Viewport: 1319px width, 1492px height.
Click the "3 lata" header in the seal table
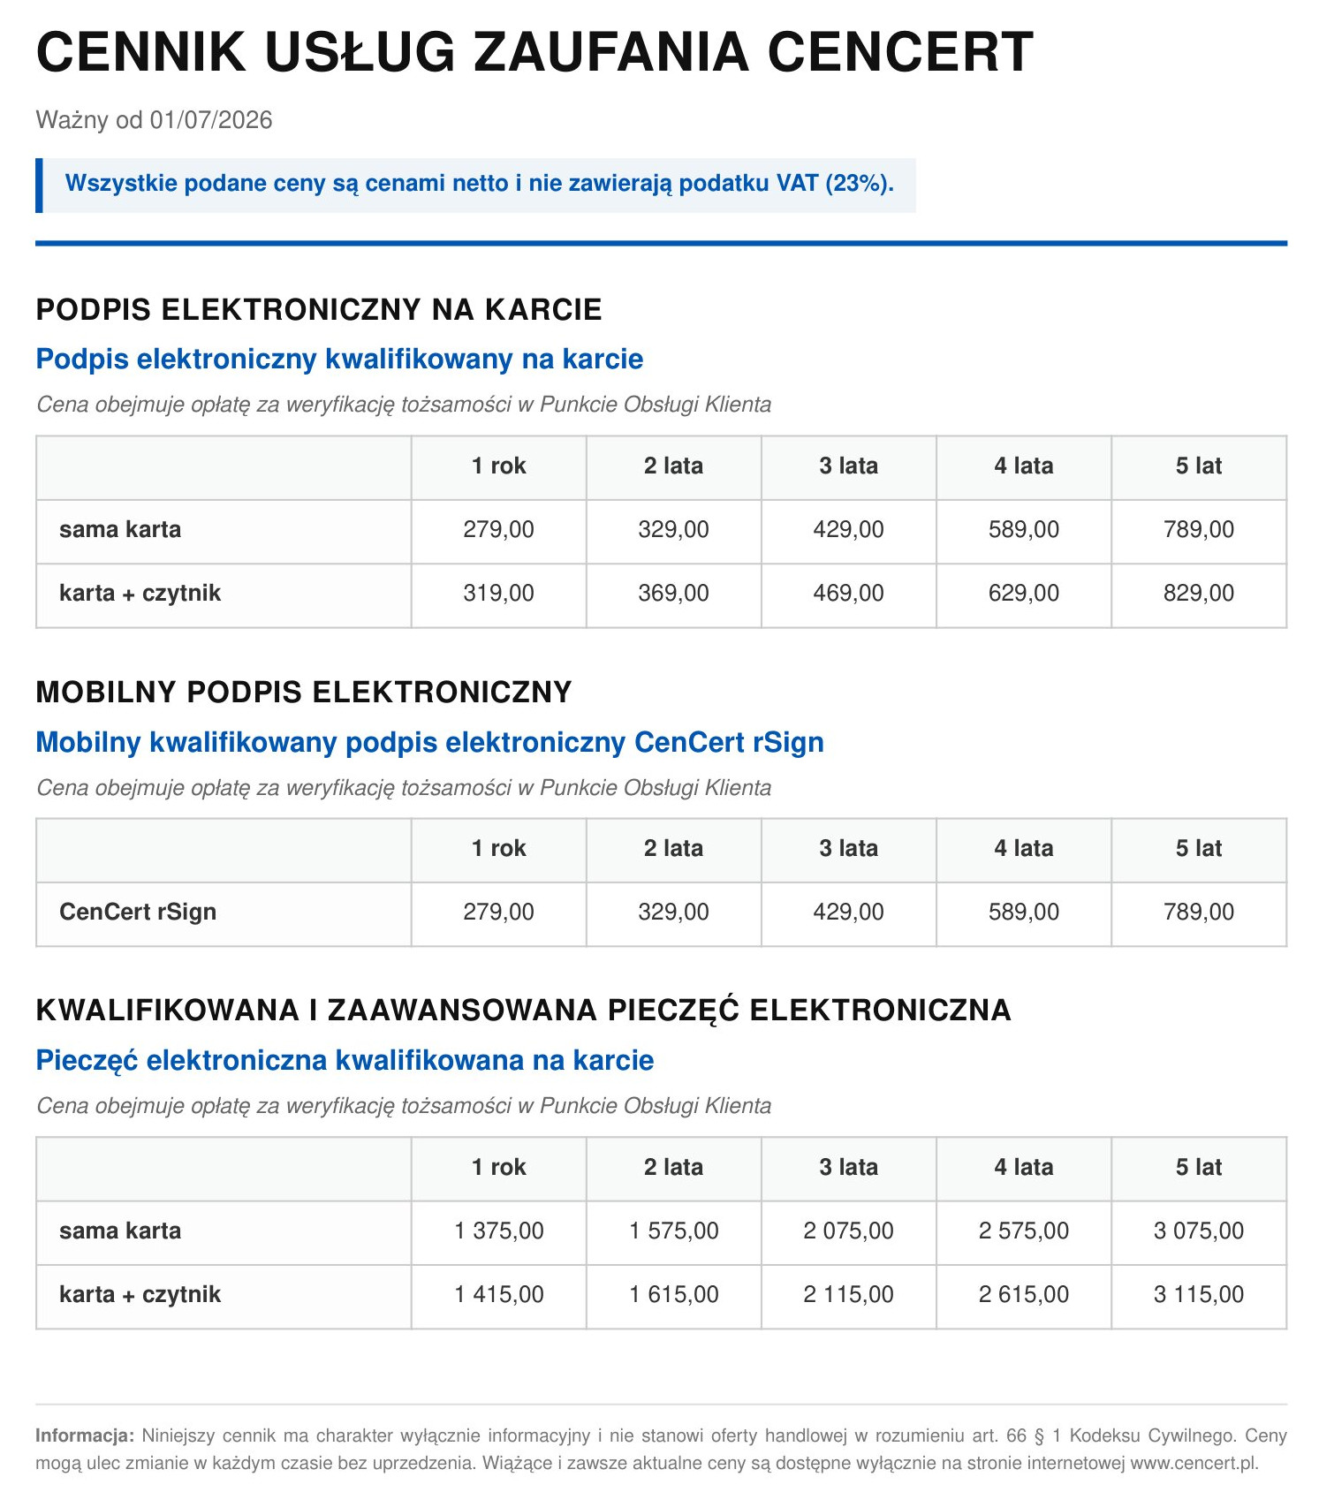coord(848,1168)
